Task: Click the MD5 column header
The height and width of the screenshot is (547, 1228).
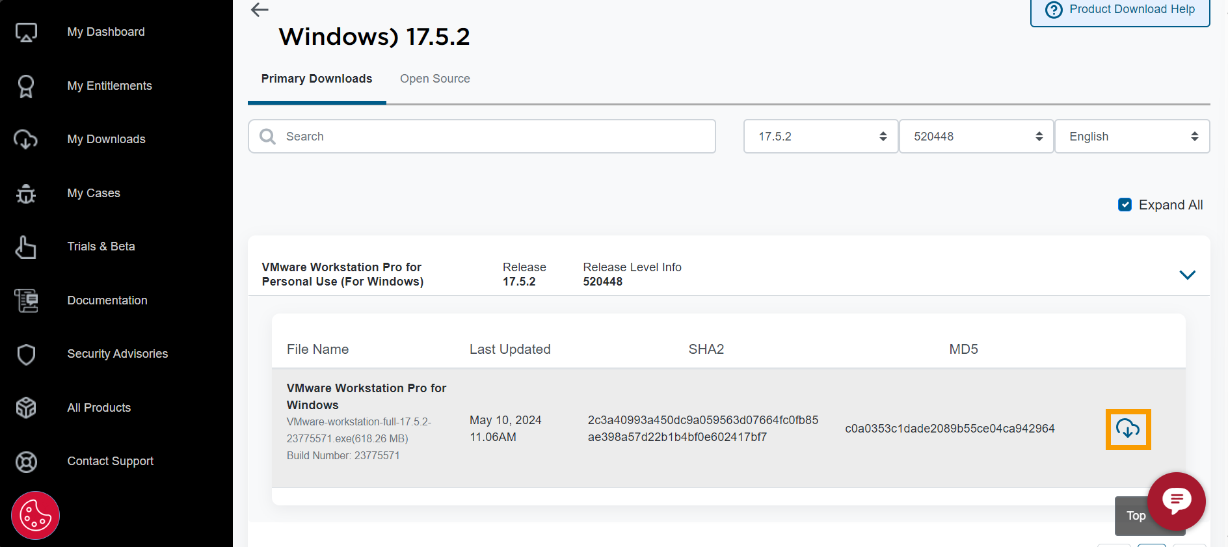Action: pos(963,349)
